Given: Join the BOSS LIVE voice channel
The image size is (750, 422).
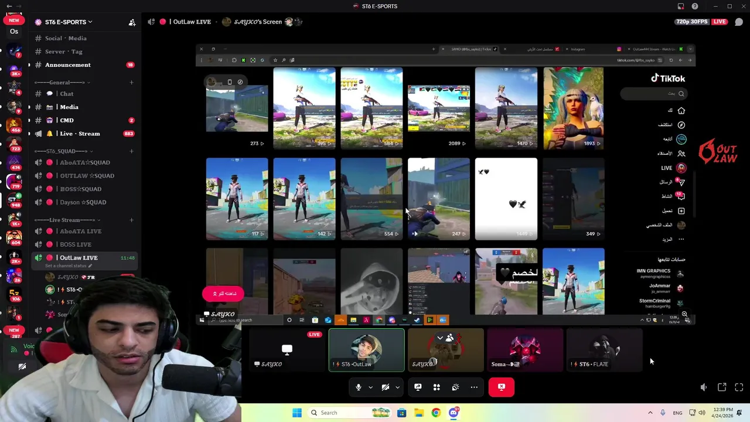Looking at the screenshot, I should 84,244.
